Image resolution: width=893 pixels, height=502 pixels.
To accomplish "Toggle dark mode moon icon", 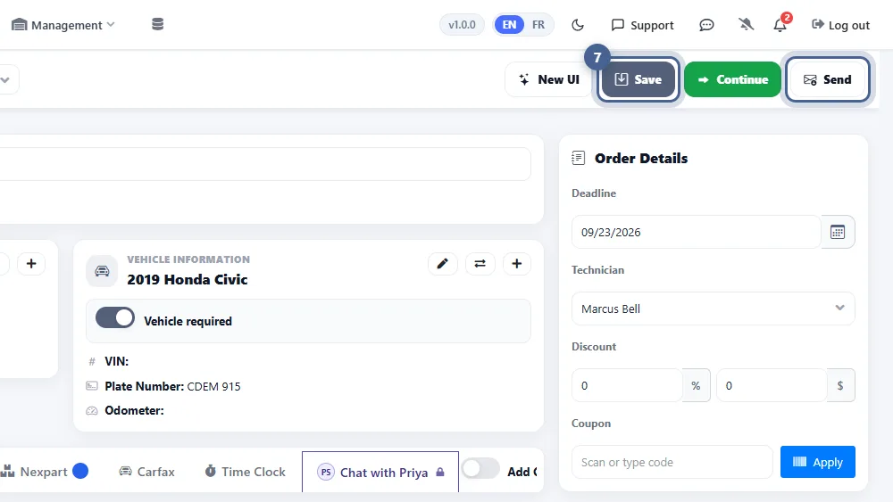I will coord(578,25).
